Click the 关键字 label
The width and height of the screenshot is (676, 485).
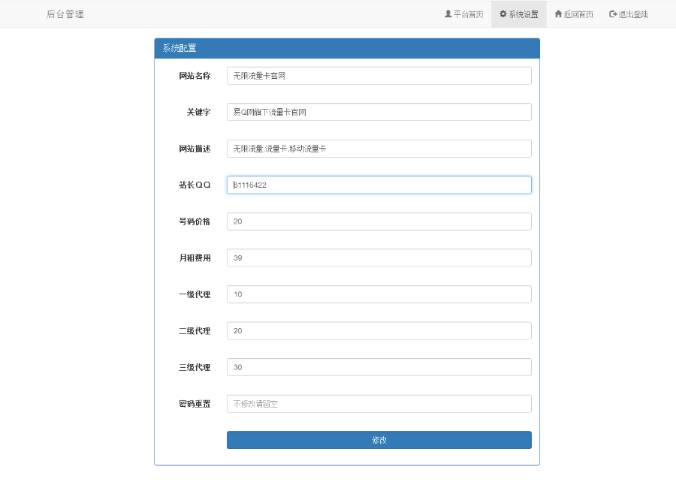[x=199, y=112]
